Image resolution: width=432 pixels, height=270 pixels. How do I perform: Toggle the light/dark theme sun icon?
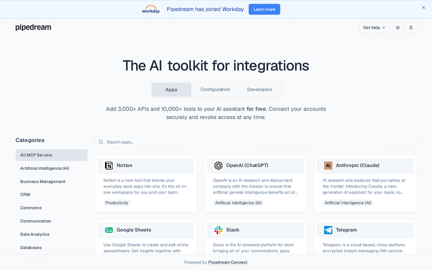tap(398, 27)
